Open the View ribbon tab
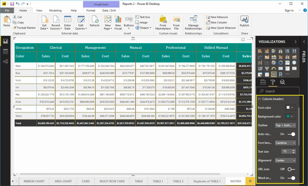Viewport: 308px width, 186px height. (x=39, y=11)
